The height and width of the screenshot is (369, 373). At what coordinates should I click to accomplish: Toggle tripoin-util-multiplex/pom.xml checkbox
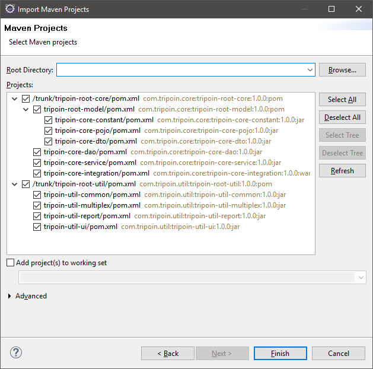[x=37, y=205]
